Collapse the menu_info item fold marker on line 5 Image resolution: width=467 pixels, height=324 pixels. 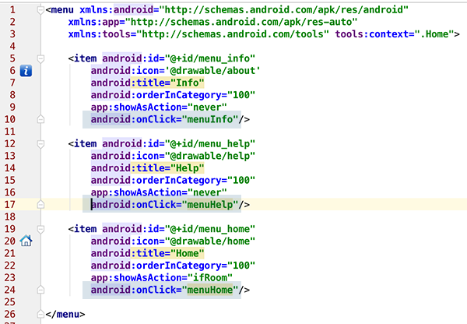pos(40,58)
